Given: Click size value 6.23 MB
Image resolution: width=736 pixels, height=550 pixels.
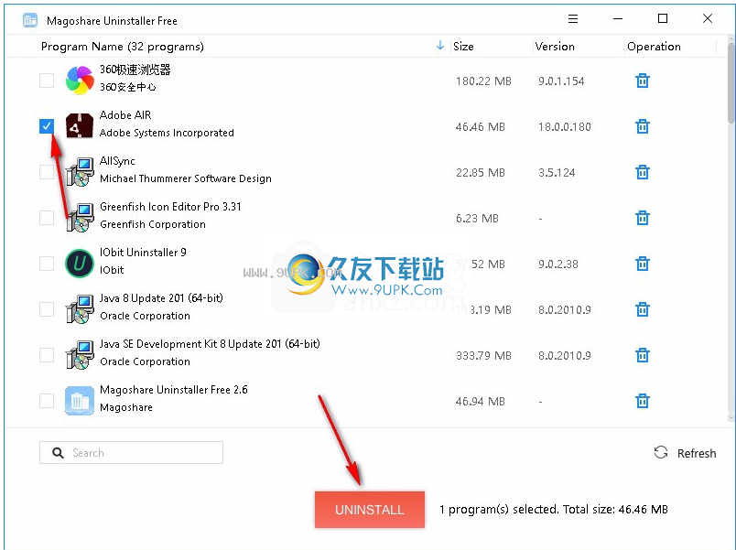Looking at the screenshot, I should tap(477, 218).
